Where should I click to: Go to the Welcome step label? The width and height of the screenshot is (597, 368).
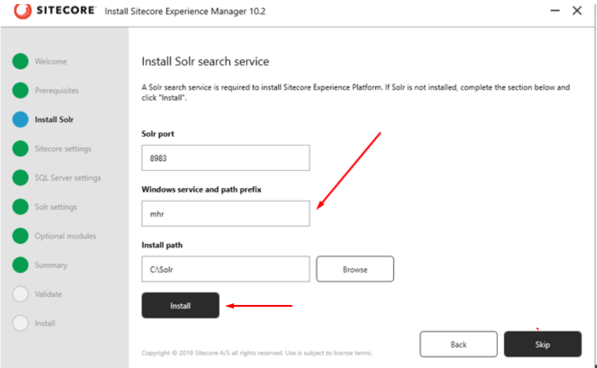pos(50,61)
